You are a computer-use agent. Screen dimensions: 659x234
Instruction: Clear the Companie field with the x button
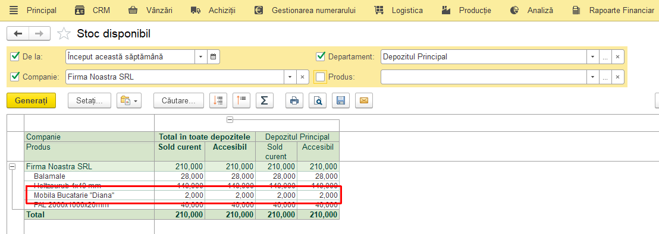[303, 77]
